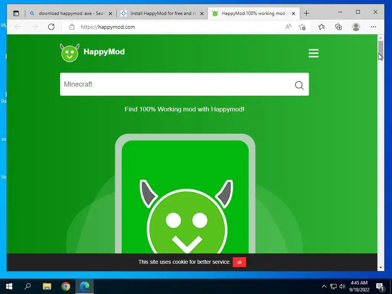The width and height of the screenshot is (392, 294).
Task: Click the tagline Find 100% Working mod text
Action: point(185,109)
